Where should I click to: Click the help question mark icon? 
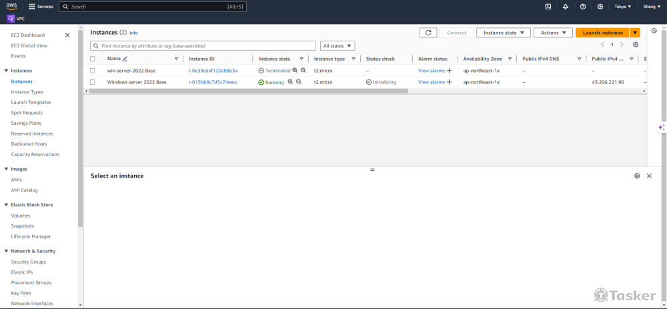(583, 7)
